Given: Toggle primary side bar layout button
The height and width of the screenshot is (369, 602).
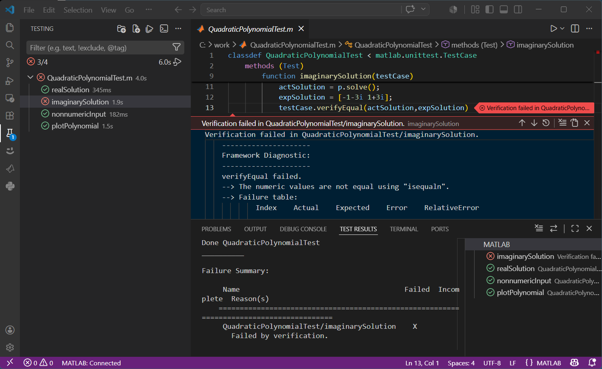Looking at the screenshot, I should pos(490,9).
